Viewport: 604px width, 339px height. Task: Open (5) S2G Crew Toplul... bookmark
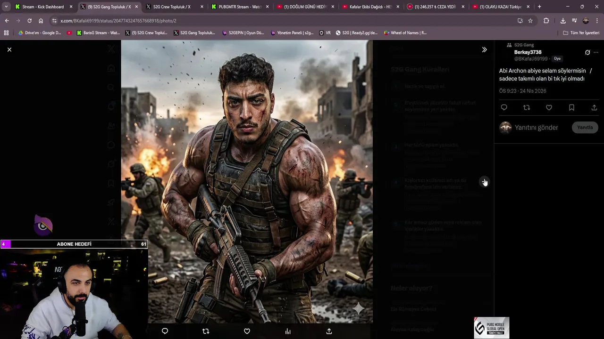146,33
